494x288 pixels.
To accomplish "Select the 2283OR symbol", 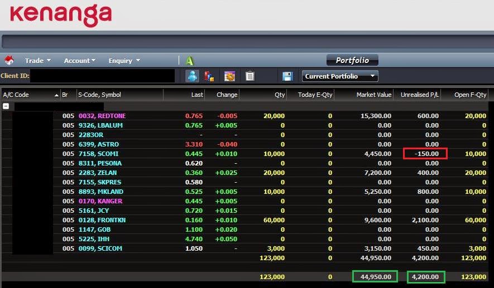I will (91, 135).
